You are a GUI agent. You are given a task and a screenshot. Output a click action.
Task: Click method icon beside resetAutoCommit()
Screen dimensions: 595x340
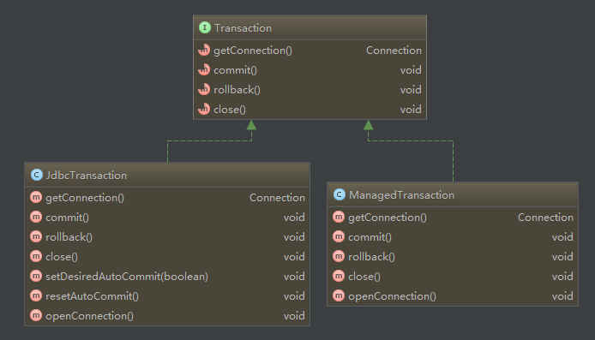pyautogui.click(x=36, y=295)
